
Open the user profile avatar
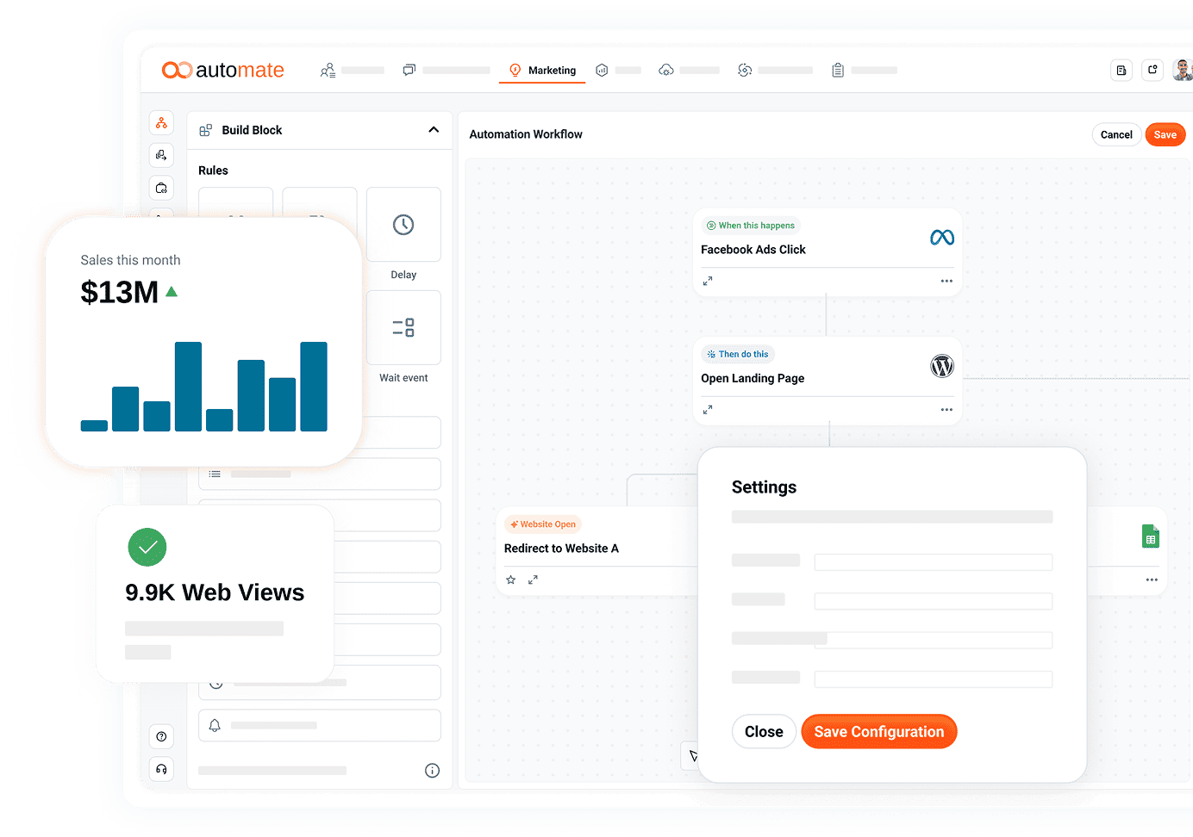[x=1183, y=71]
